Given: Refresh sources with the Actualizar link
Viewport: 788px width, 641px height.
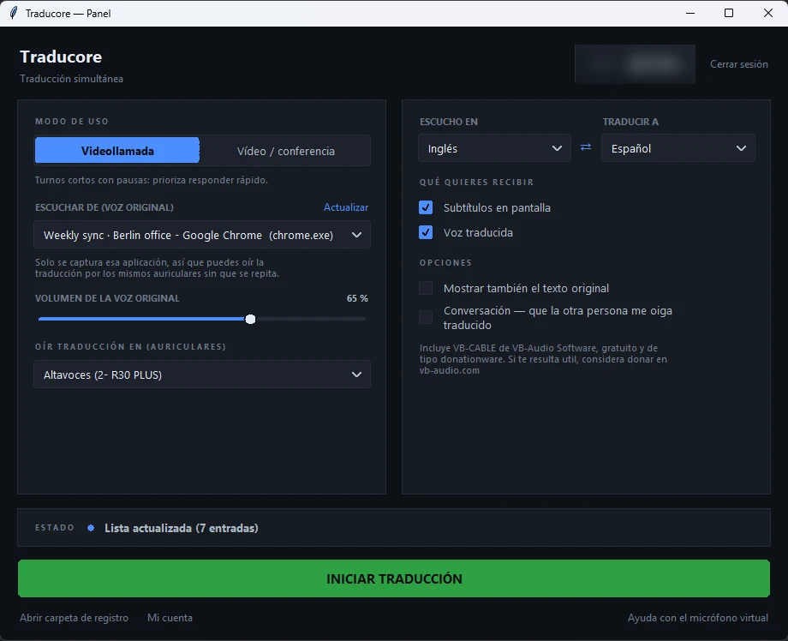Looking at the screenshot, I should (x=346, y=207).
